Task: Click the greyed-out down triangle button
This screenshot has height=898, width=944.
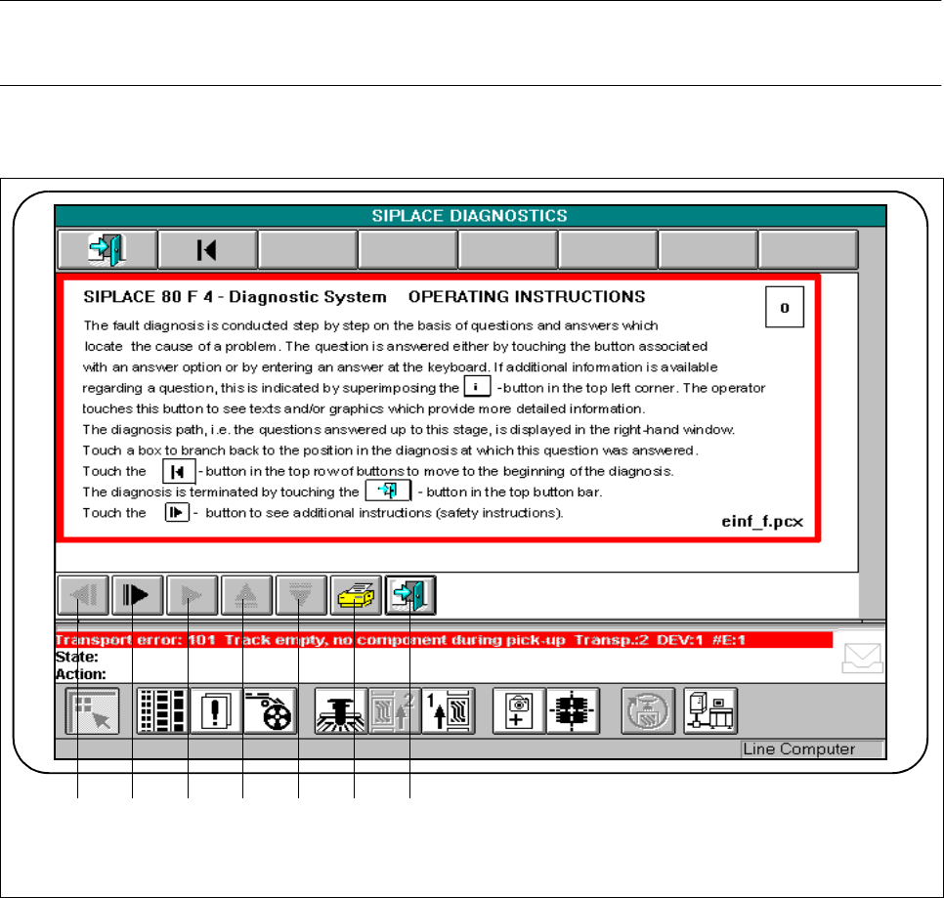Action: coord(301,595)
